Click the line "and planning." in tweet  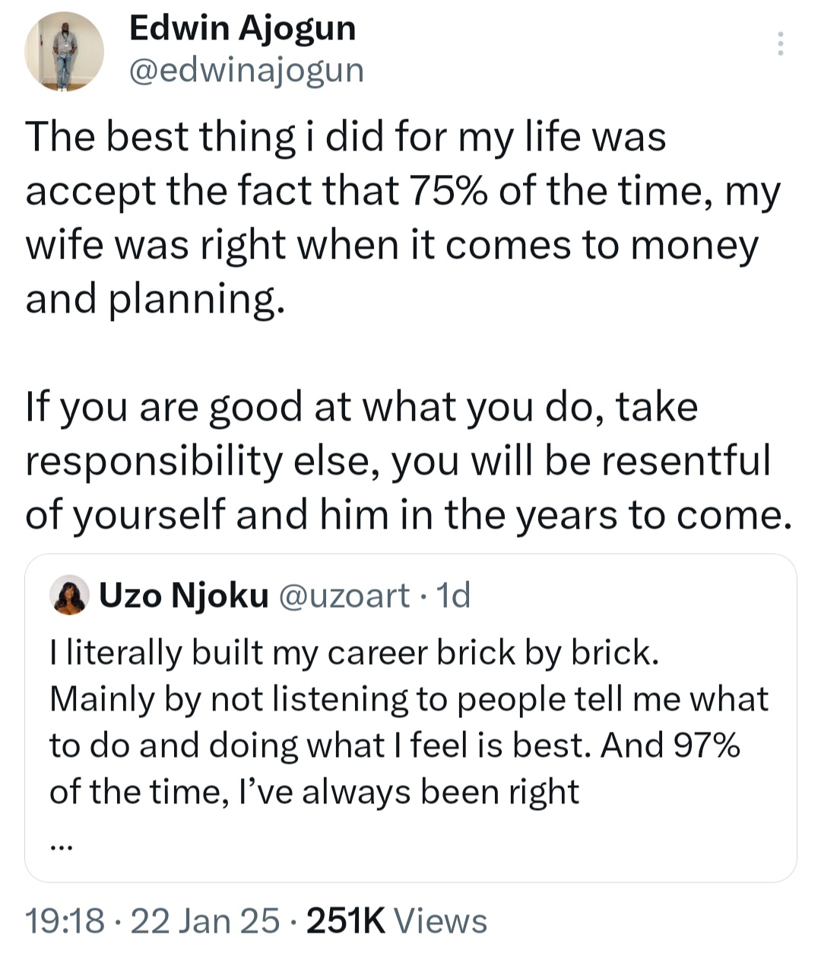point(156,299)
